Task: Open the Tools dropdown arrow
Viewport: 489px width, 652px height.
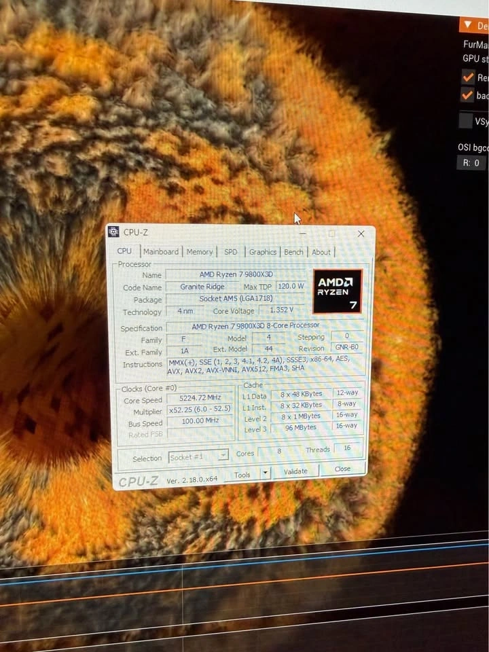Action: [x=265, y=474]
